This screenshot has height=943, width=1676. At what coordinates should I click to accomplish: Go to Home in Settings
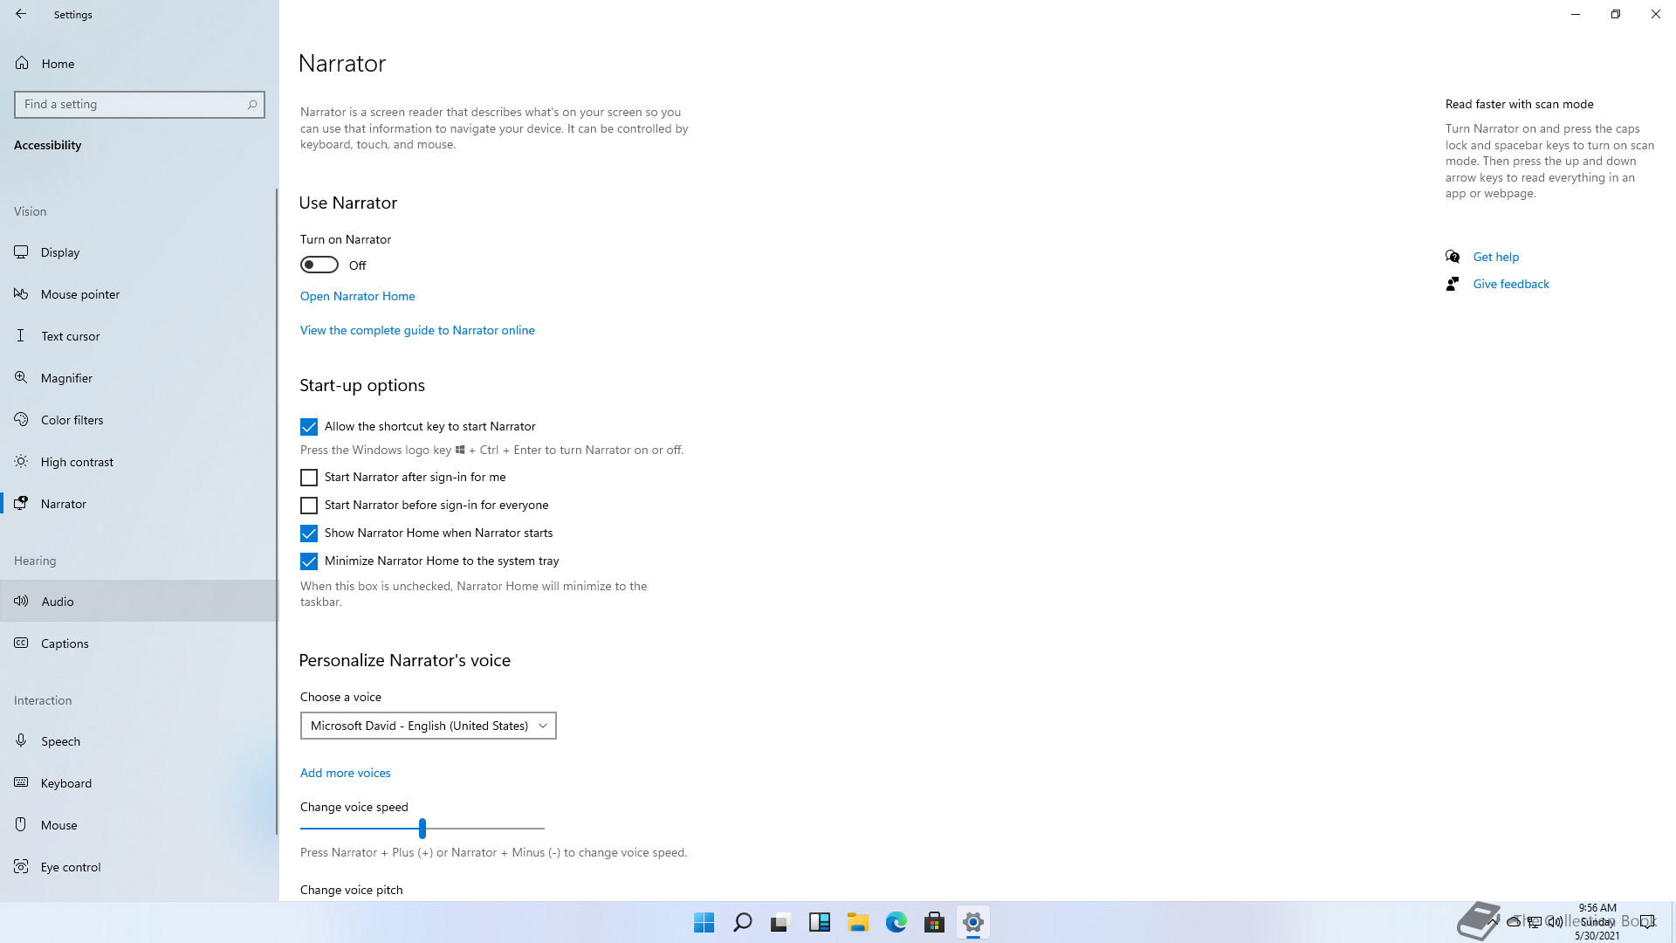[139, 63]
